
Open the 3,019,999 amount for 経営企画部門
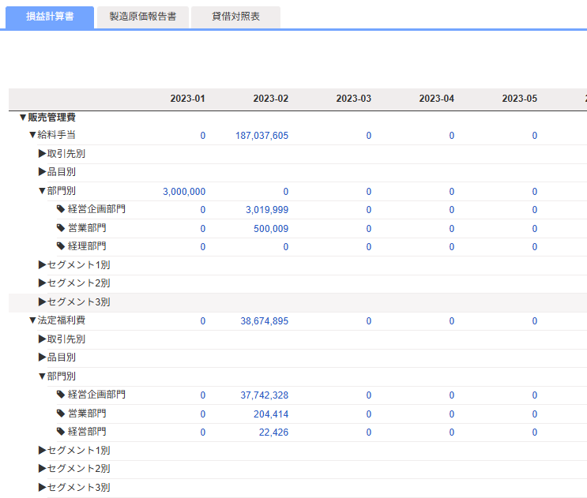[267, 210]
